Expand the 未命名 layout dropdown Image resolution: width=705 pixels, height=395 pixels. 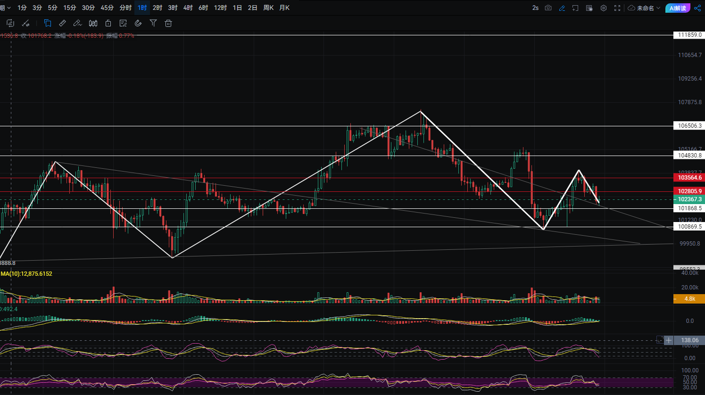click(644, 8)
